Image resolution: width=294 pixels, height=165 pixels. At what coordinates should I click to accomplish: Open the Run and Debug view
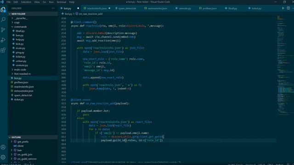click(x=3, y=40)
